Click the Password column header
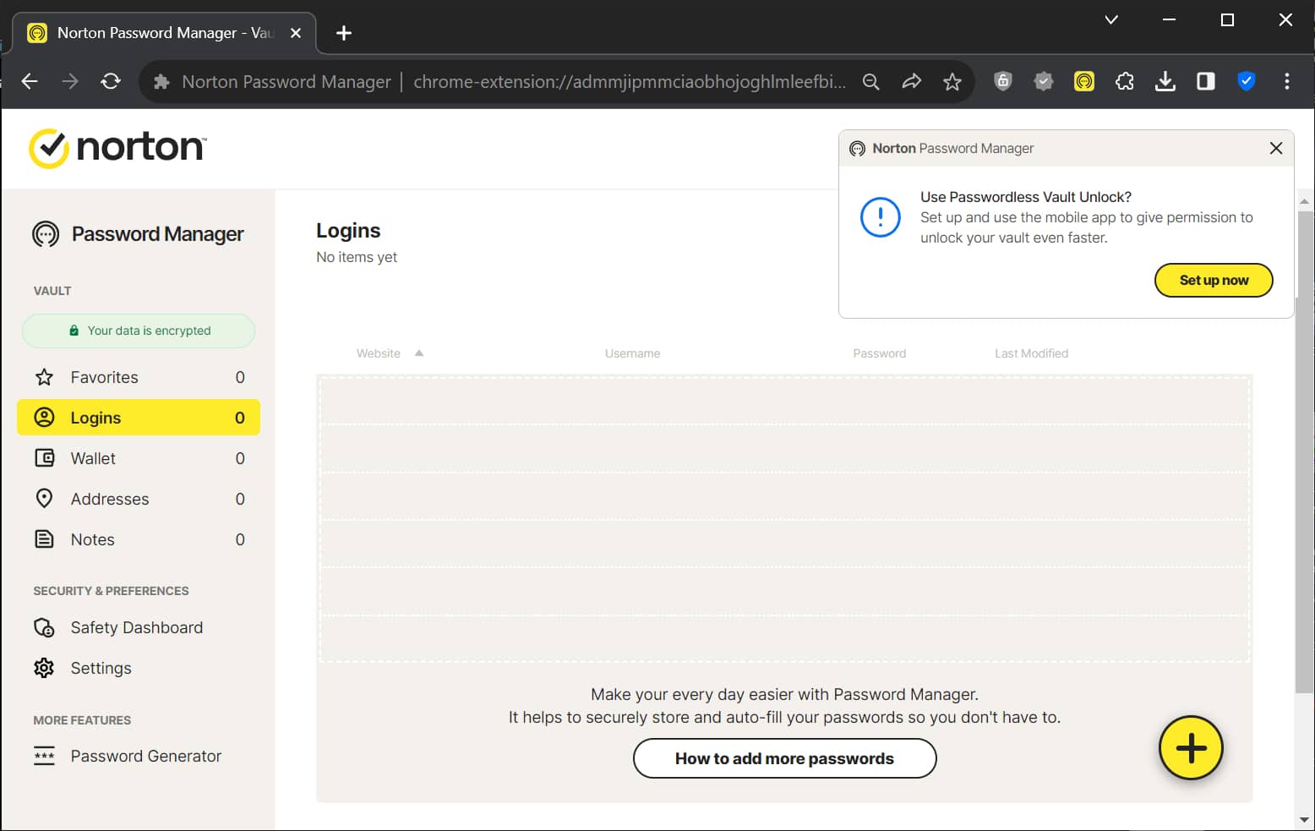The height and width of the screenshot is (831, 1315). point(879,353)
